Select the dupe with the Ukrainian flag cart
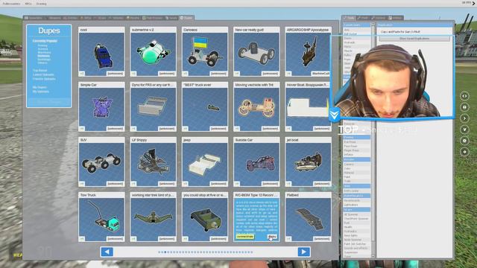The image size is (477, 268). click(x=205, y=51)
